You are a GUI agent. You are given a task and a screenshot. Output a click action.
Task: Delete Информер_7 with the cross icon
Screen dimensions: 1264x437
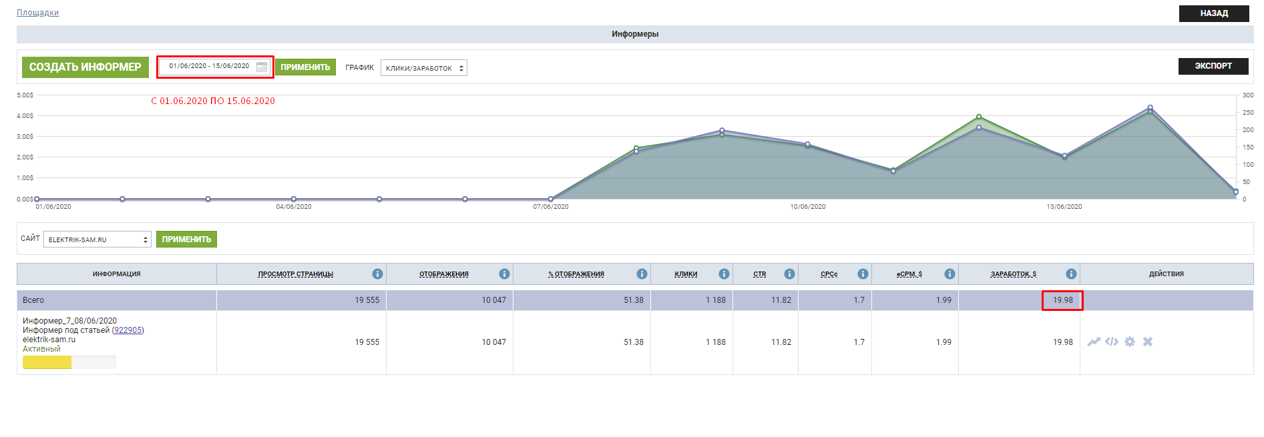point(1147,342)
